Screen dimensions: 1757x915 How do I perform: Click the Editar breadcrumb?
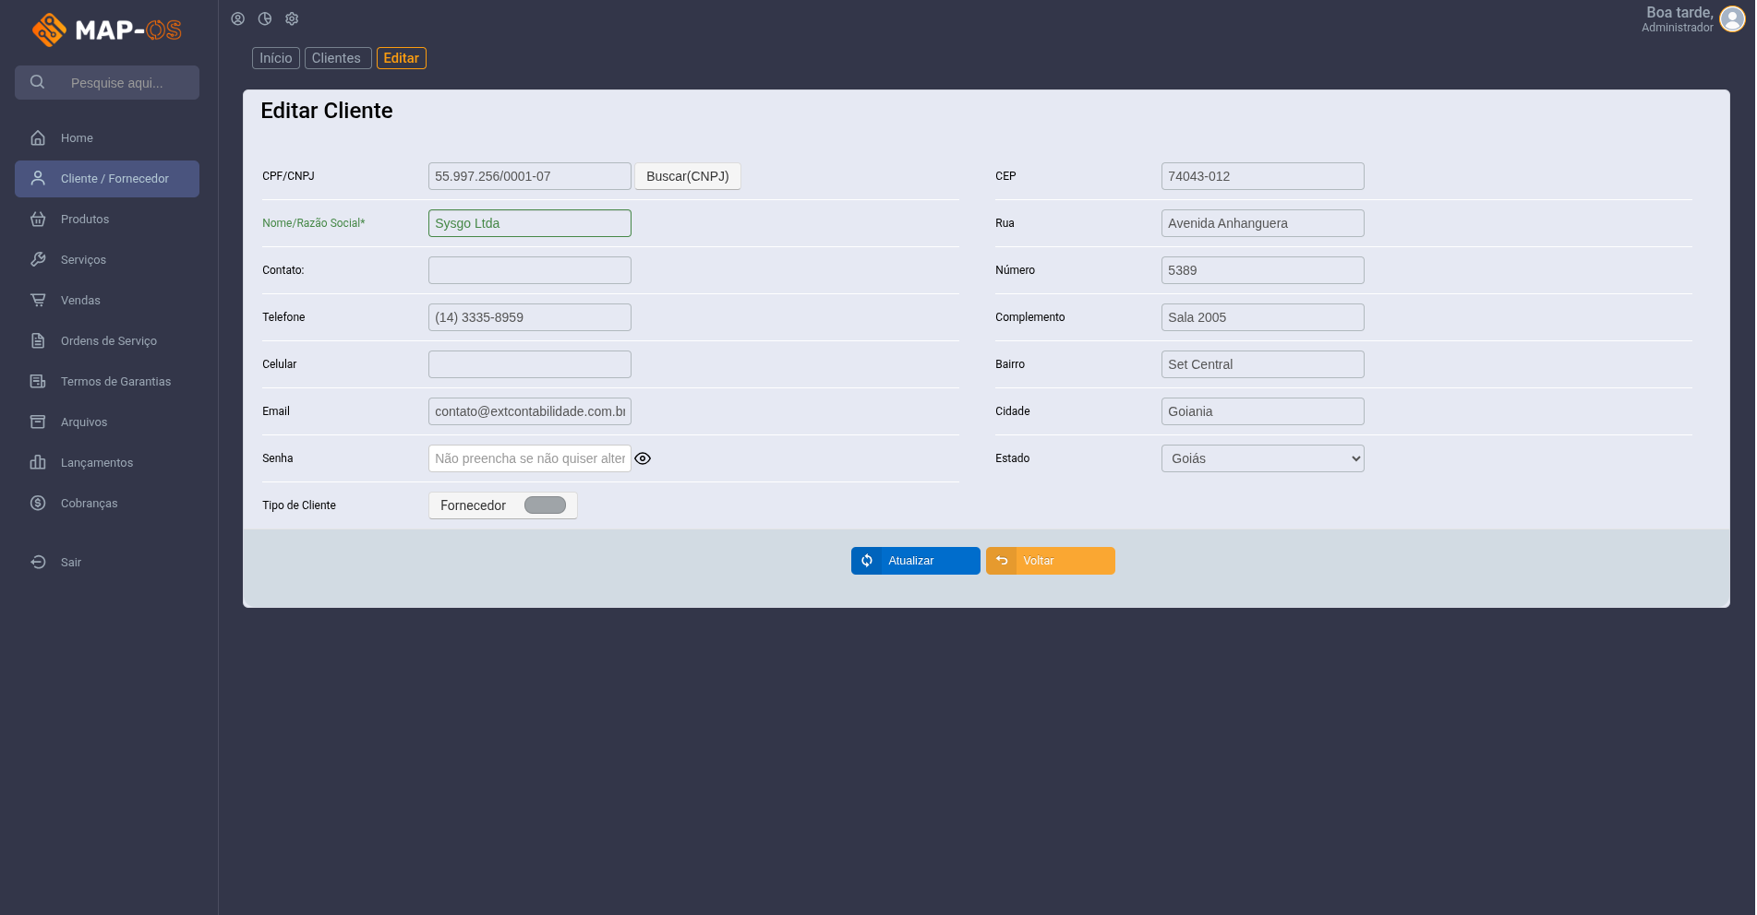tap(402, 58)
